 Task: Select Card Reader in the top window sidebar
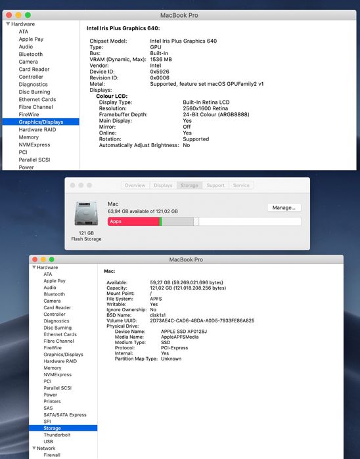pos(34,70)
